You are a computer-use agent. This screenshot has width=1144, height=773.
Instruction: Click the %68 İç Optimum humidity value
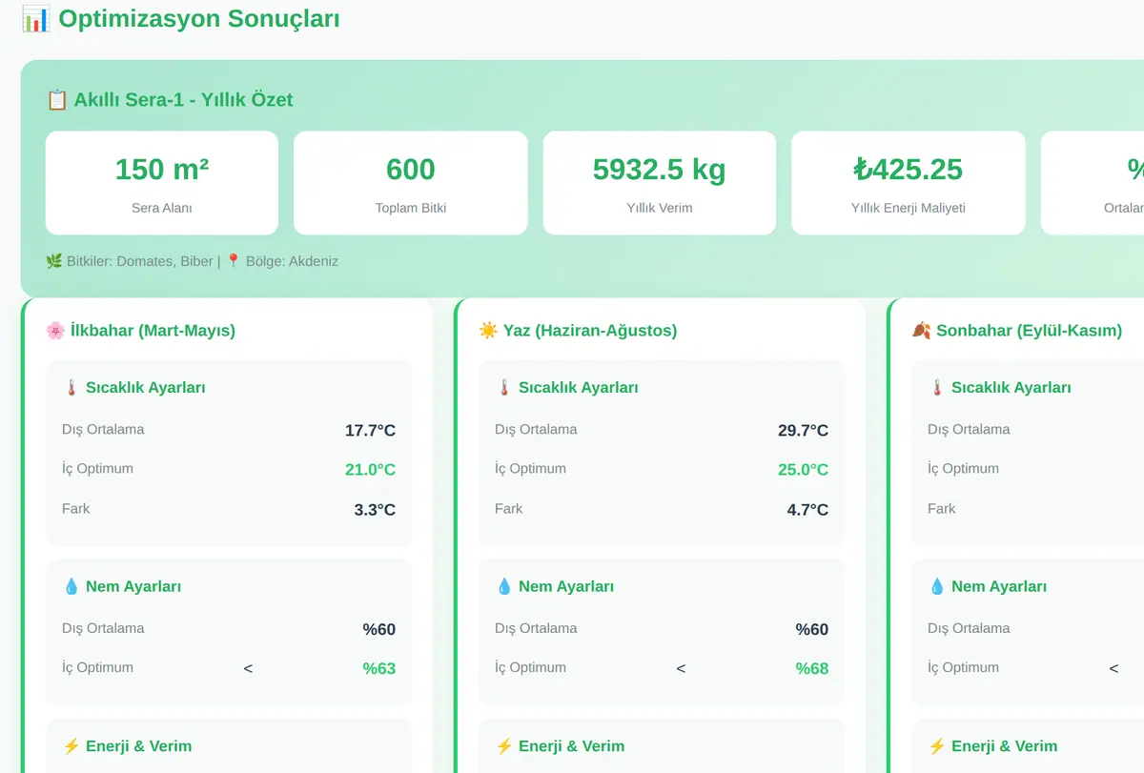pyautogui.click(x=812, y=668)
